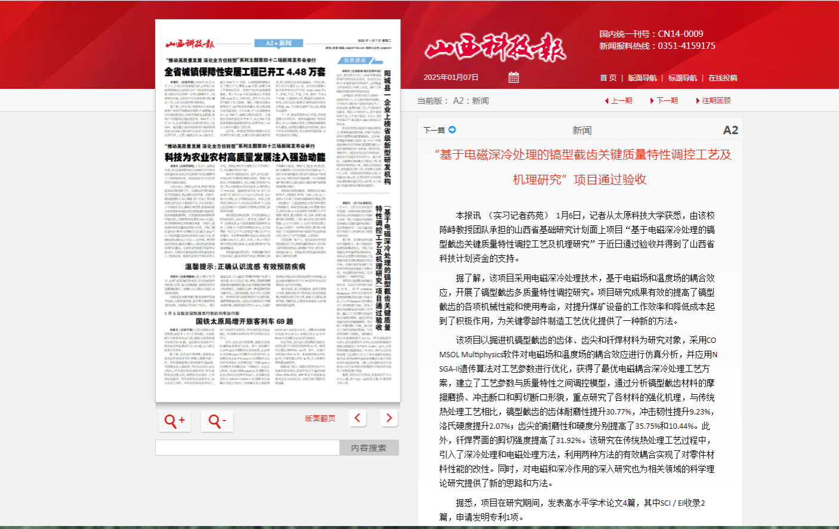The width and height of the screenshot is (839, 529).
Task: Open the 全省城镇保障性安居工程 headline on page thumbnail
Action: pyautogui.click(x=245, y=72)
